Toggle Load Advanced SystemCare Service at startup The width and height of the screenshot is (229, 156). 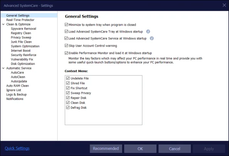(66, 39)
